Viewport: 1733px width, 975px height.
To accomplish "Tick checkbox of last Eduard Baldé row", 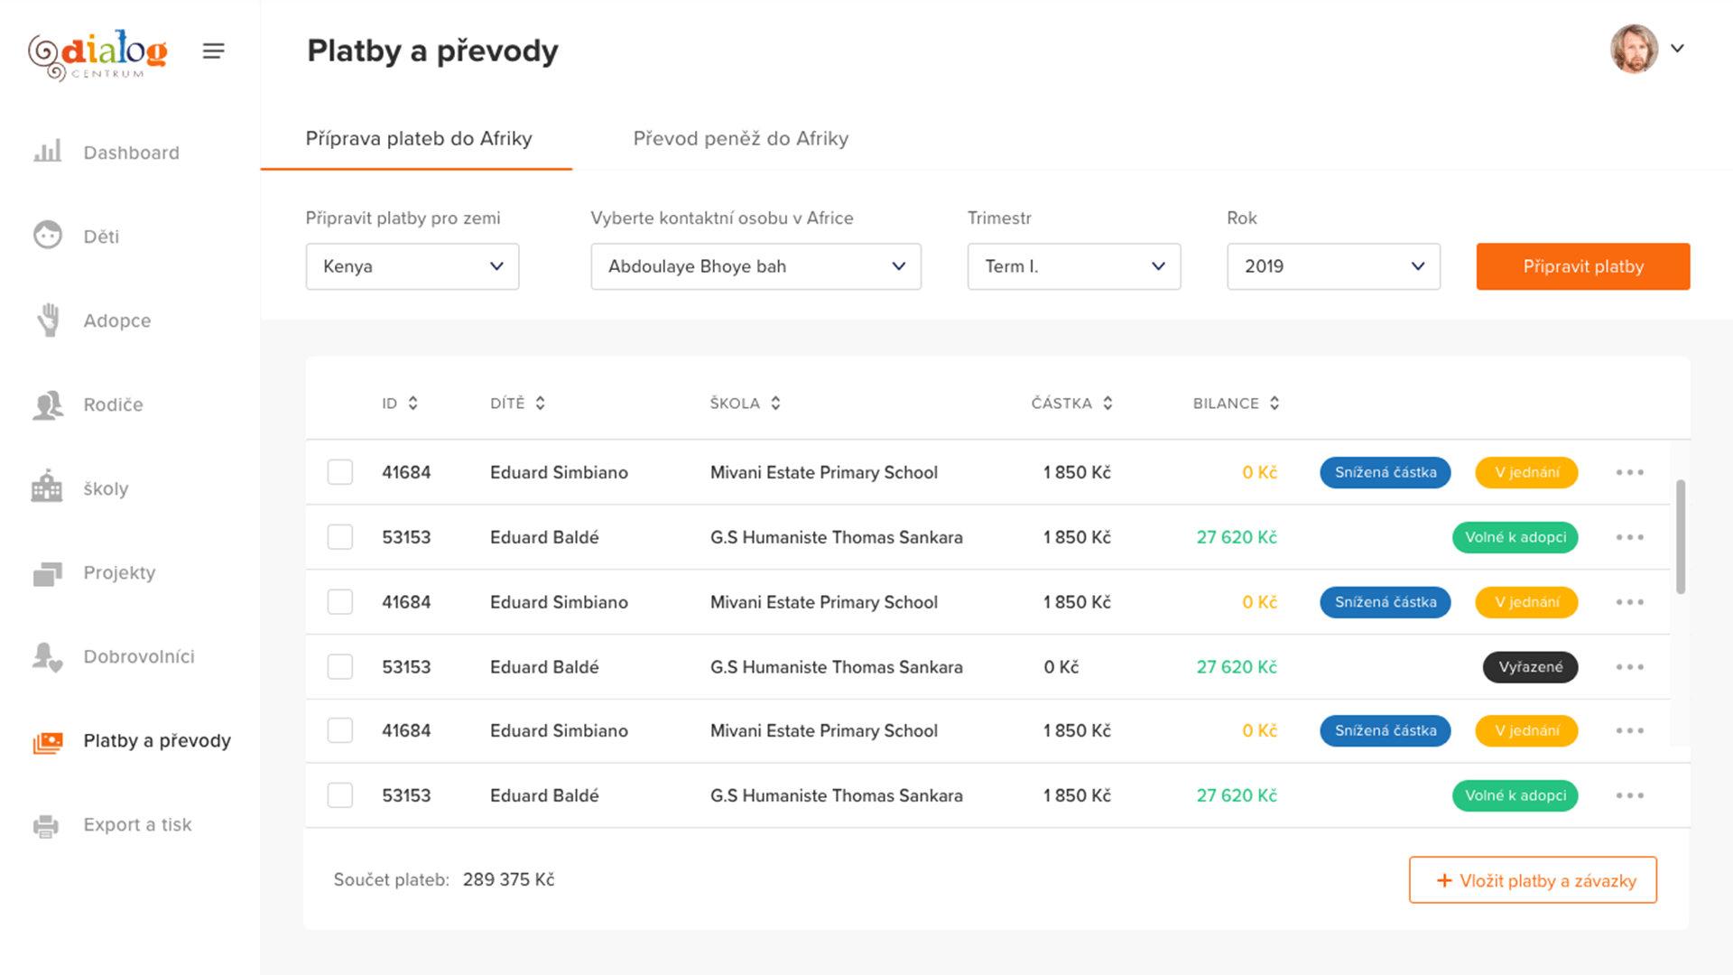I will [340, 795].
